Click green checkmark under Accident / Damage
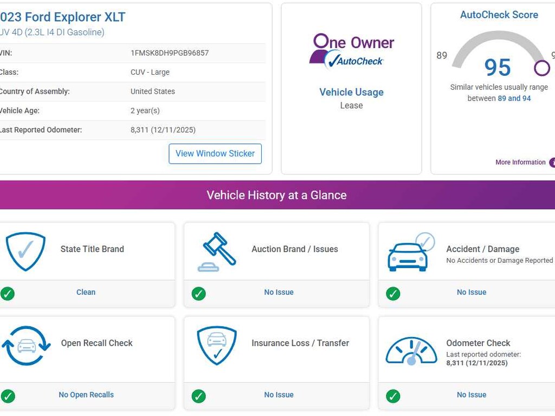 [x=393, y=294]
